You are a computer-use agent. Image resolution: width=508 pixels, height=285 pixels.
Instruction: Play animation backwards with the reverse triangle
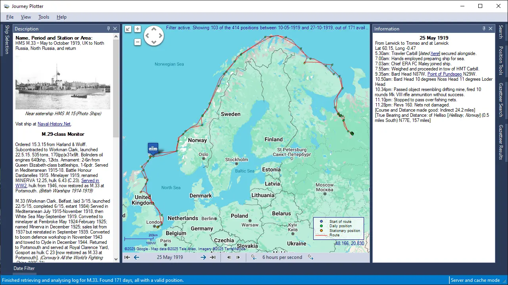click(x=229, y=257)
